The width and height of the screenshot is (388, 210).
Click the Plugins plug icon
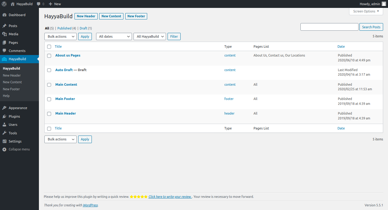pos(4,116)
